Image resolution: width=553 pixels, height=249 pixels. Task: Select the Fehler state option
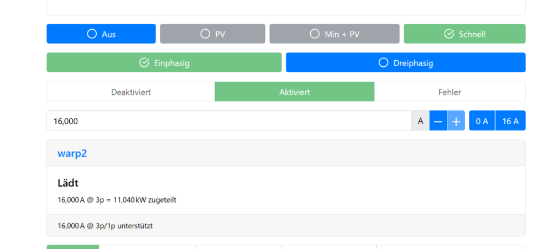(x=449, y=92)
